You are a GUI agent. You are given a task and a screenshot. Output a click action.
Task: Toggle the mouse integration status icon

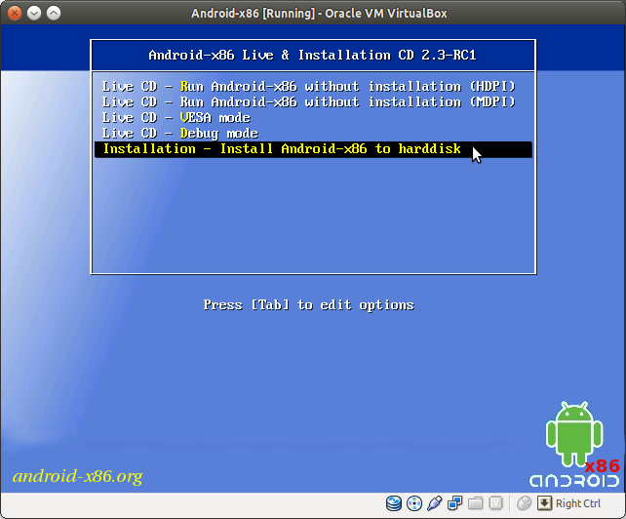[x=524, y=503]
